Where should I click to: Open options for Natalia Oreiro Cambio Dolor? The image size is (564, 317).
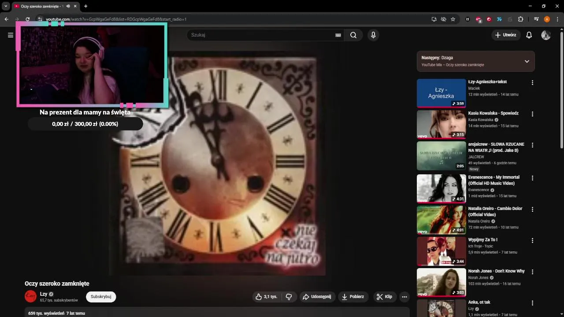coord(532,210)
